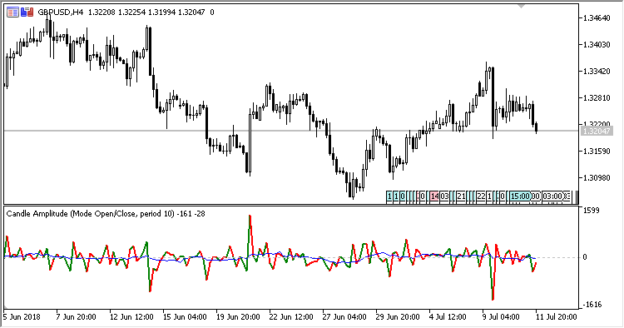Click the 15 Jun 04:00 time label
The width and height of the screenshot is (624, 328).
185,317
